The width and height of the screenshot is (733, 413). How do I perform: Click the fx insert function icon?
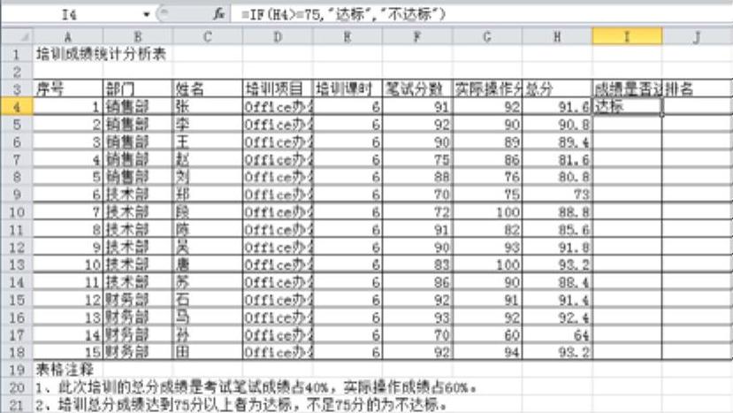[x=218, y=14]
